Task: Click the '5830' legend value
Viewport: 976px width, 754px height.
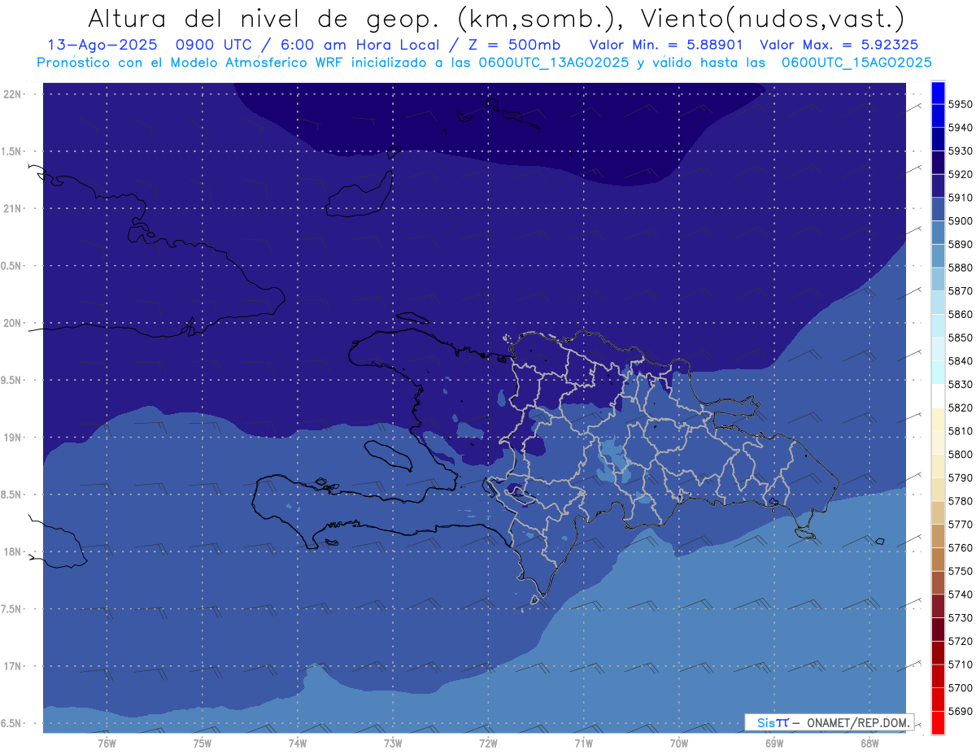Action: tap(961, 384)
